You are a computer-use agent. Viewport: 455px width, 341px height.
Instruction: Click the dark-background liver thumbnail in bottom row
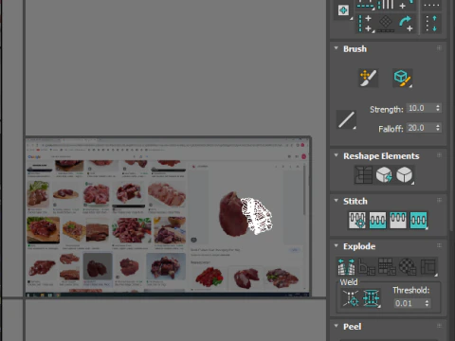coord(98,266)
